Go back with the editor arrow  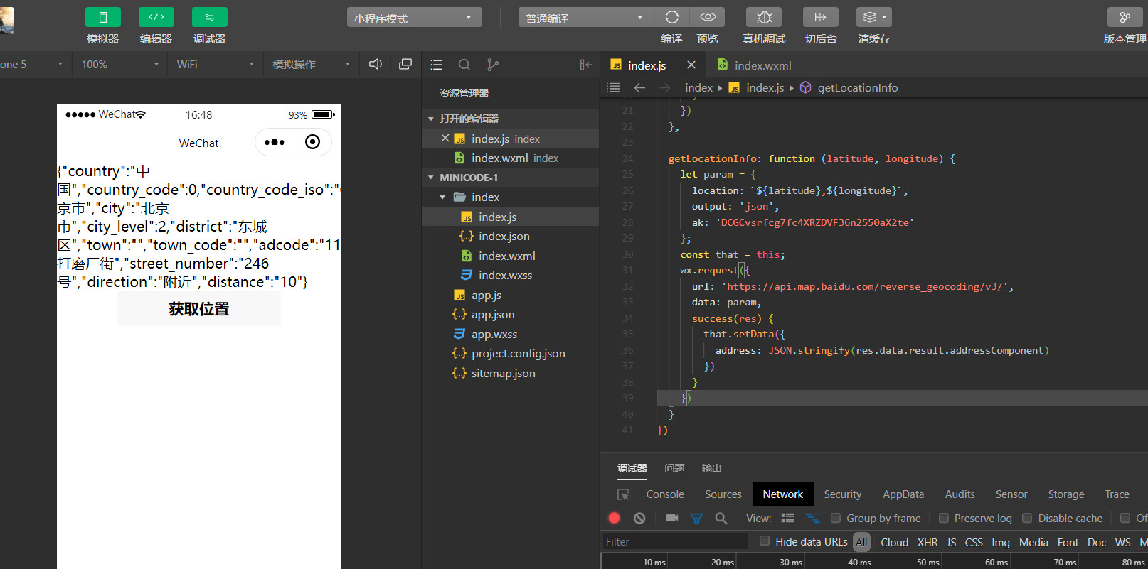click(x=639, y=87)
